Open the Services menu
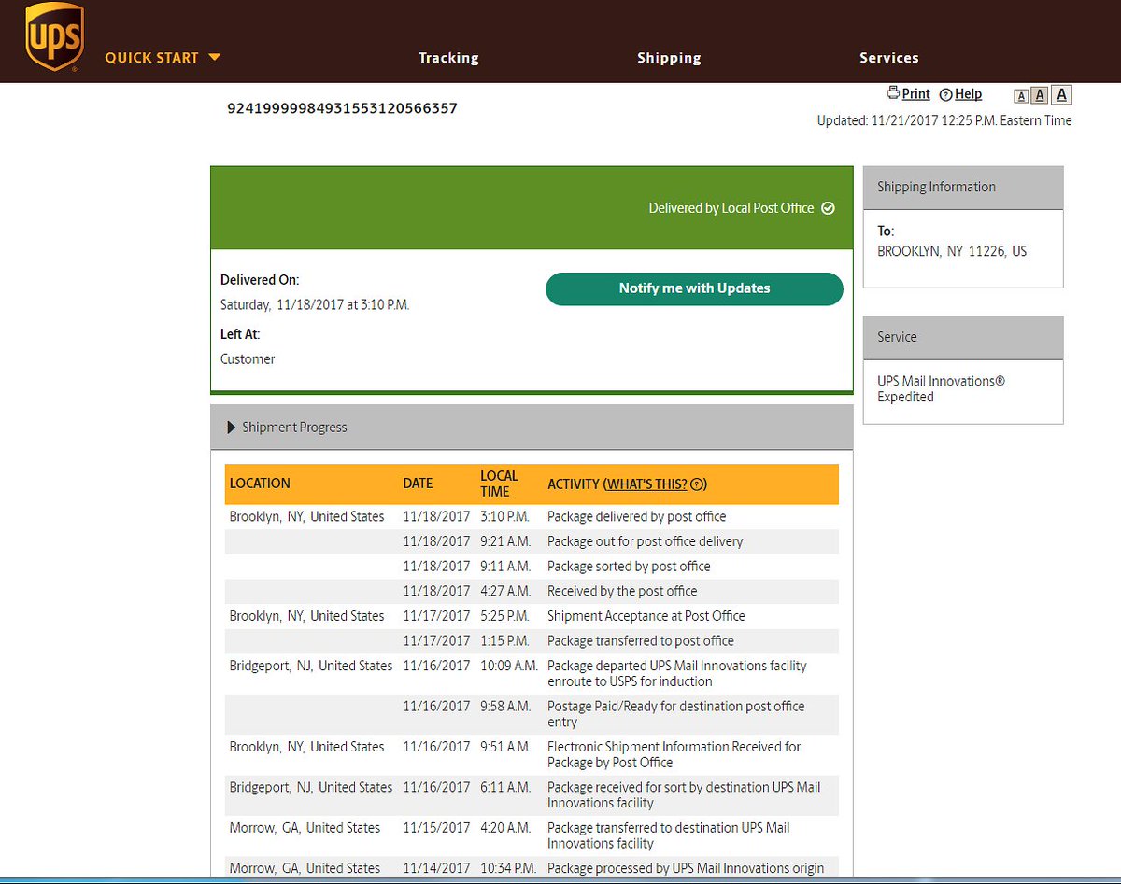This screenshot has height=884, width=1121. 889,58
